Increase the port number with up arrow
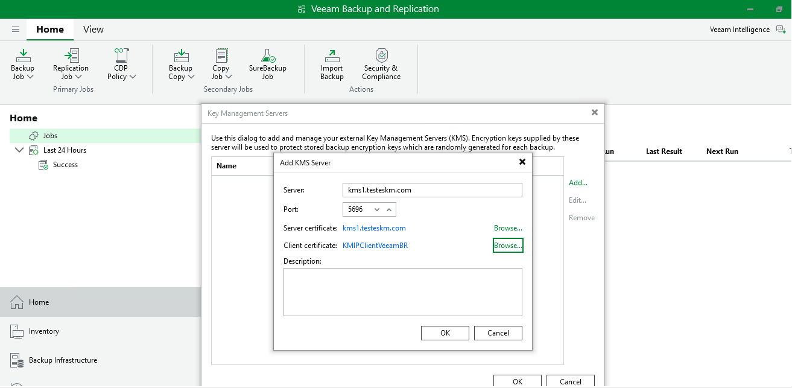 tap(389, 209)
